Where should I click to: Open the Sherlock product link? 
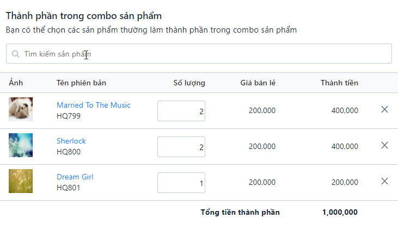tap(71, 141)
